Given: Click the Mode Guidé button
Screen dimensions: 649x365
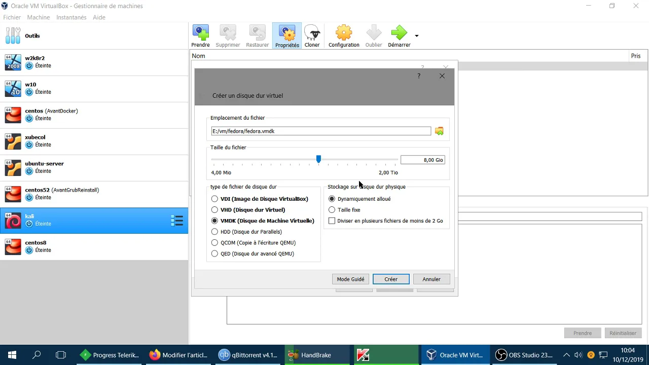Looking at the screenshot, I should click(x=350, y=279).
